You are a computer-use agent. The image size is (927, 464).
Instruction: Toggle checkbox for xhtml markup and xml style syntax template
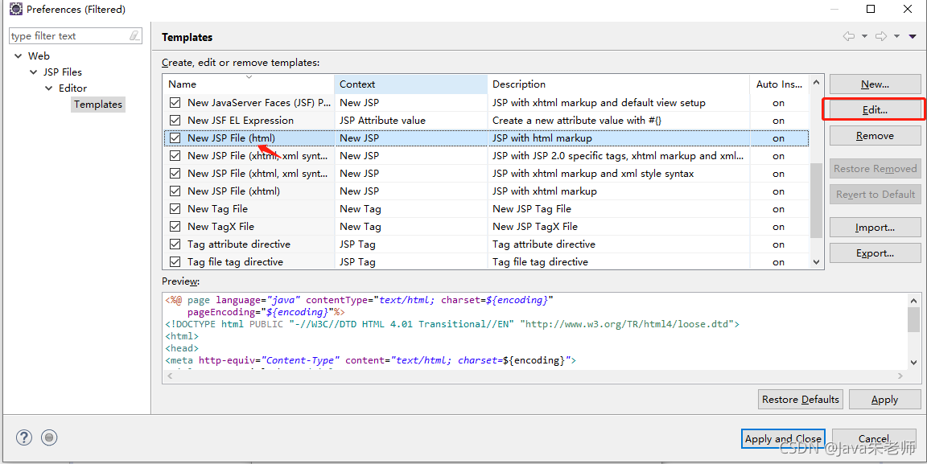point(175,173)
